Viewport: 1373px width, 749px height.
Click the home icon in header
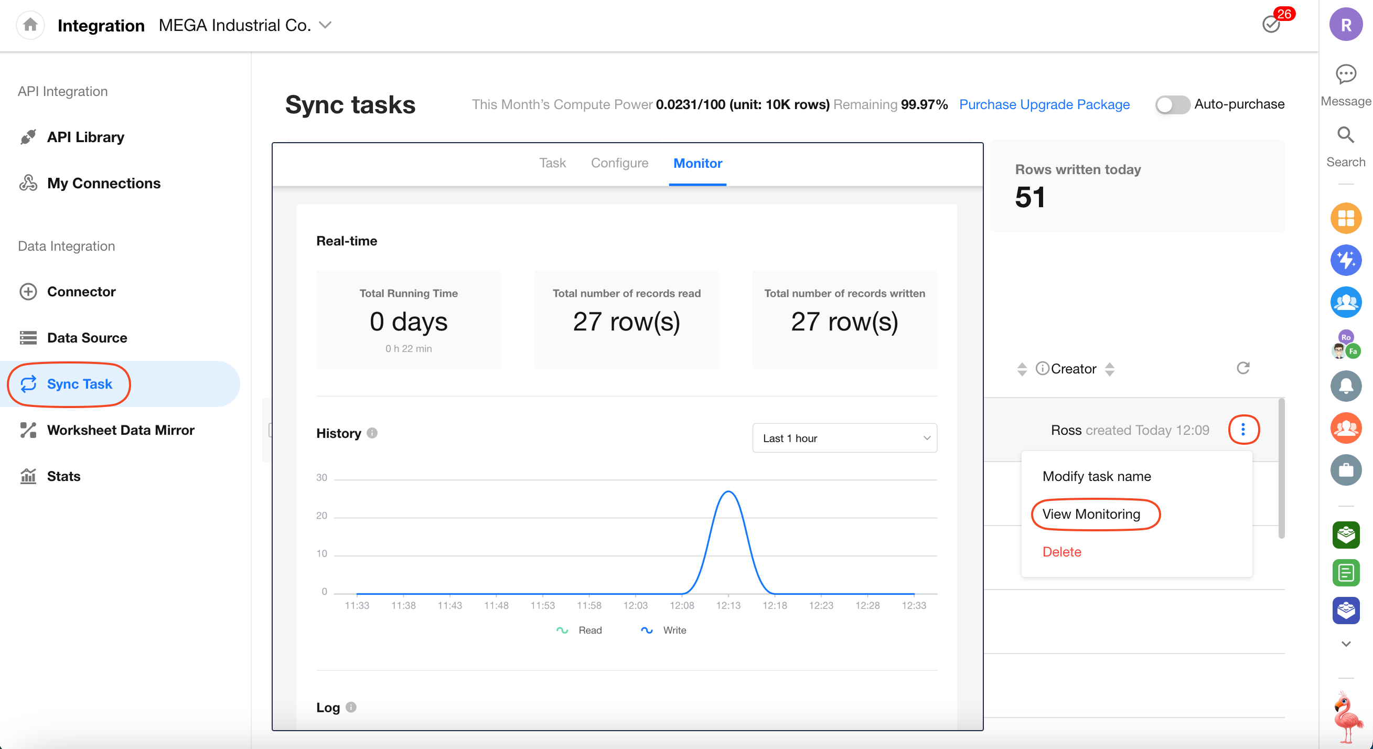pos(30,25)
